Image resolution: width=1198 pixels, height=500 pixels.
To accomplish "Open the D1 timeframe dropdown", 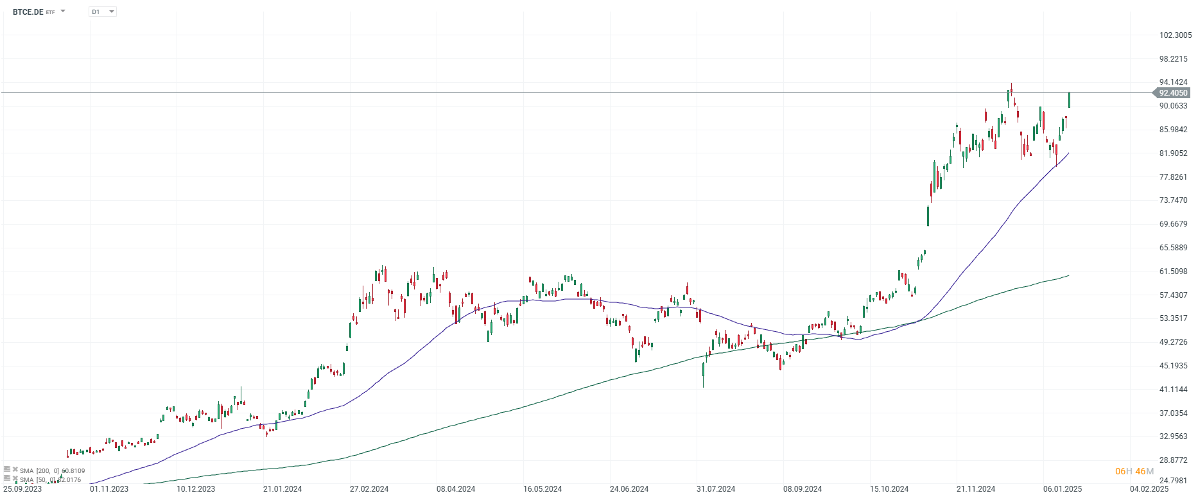I will 103,12.
